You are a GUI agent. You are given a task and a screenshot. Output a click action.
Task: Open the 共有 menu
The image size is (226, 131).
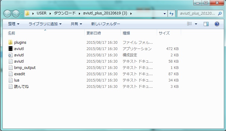coord(77,24)
